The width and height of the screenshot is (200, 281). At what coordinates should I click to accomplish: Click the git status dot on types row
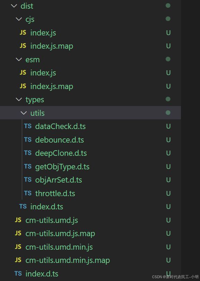[168, 99]
